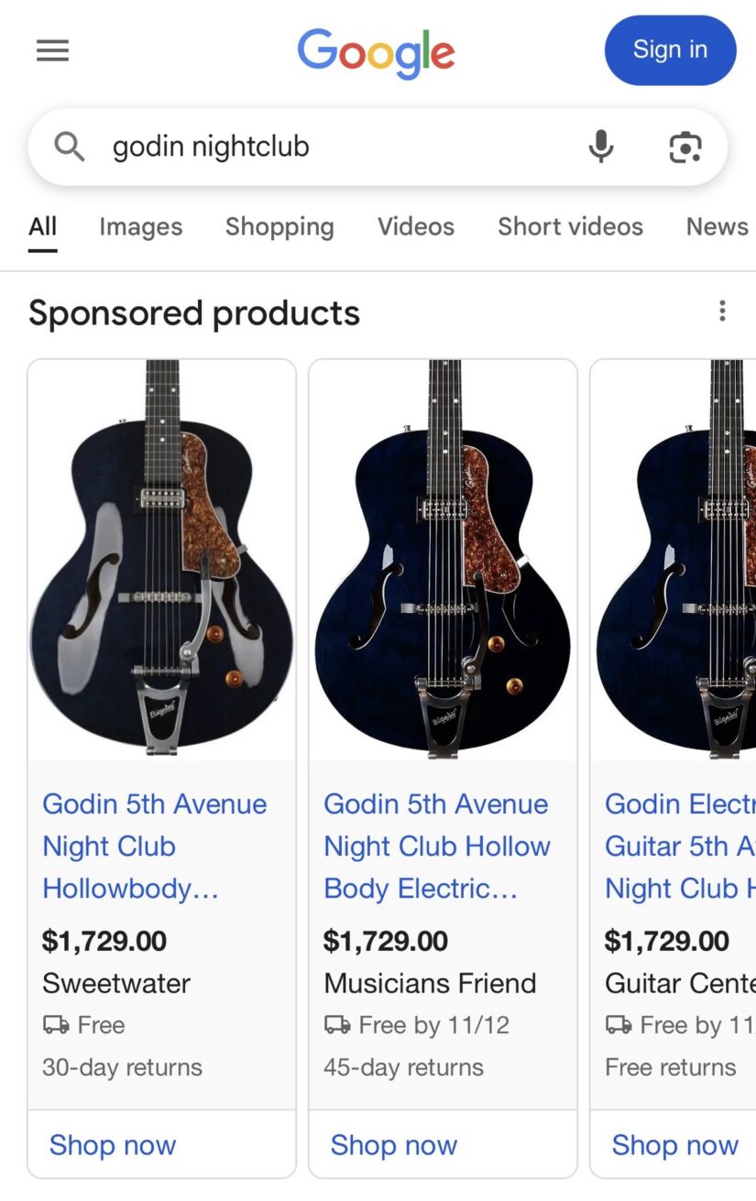This screenshot has height=1201, width=756.
Task: Switch to the Shopping tab
Action: coord(279,227)
